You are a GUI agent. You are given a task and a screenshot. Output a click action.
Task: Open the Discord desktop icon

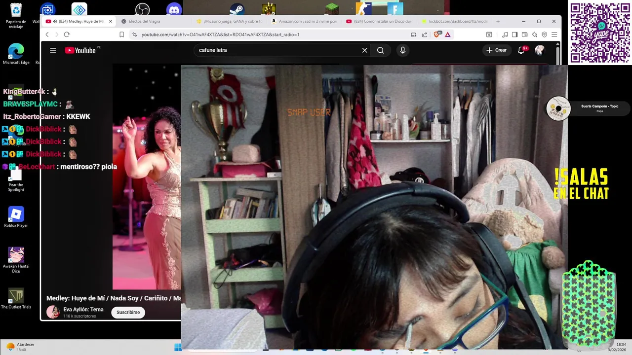(174, 9)
